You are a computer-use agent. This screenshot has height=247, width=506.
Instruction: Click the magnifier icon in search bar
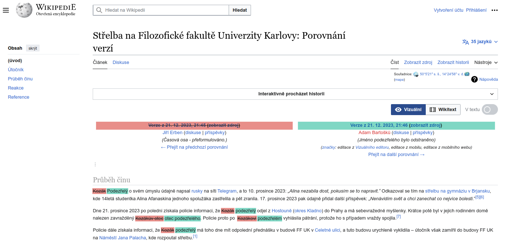pos(99,10)
